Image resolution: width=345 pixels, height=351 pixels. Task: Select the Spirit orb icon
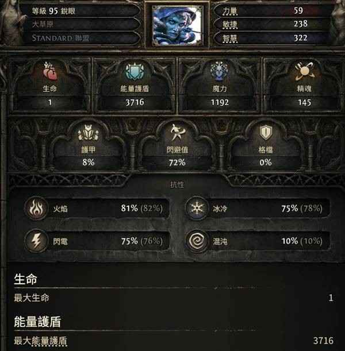point(304,71)
